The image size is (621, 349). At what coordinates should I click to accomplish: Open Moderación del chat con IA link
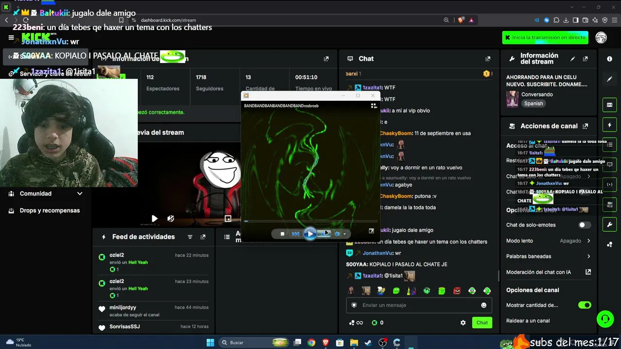[549, 272]
